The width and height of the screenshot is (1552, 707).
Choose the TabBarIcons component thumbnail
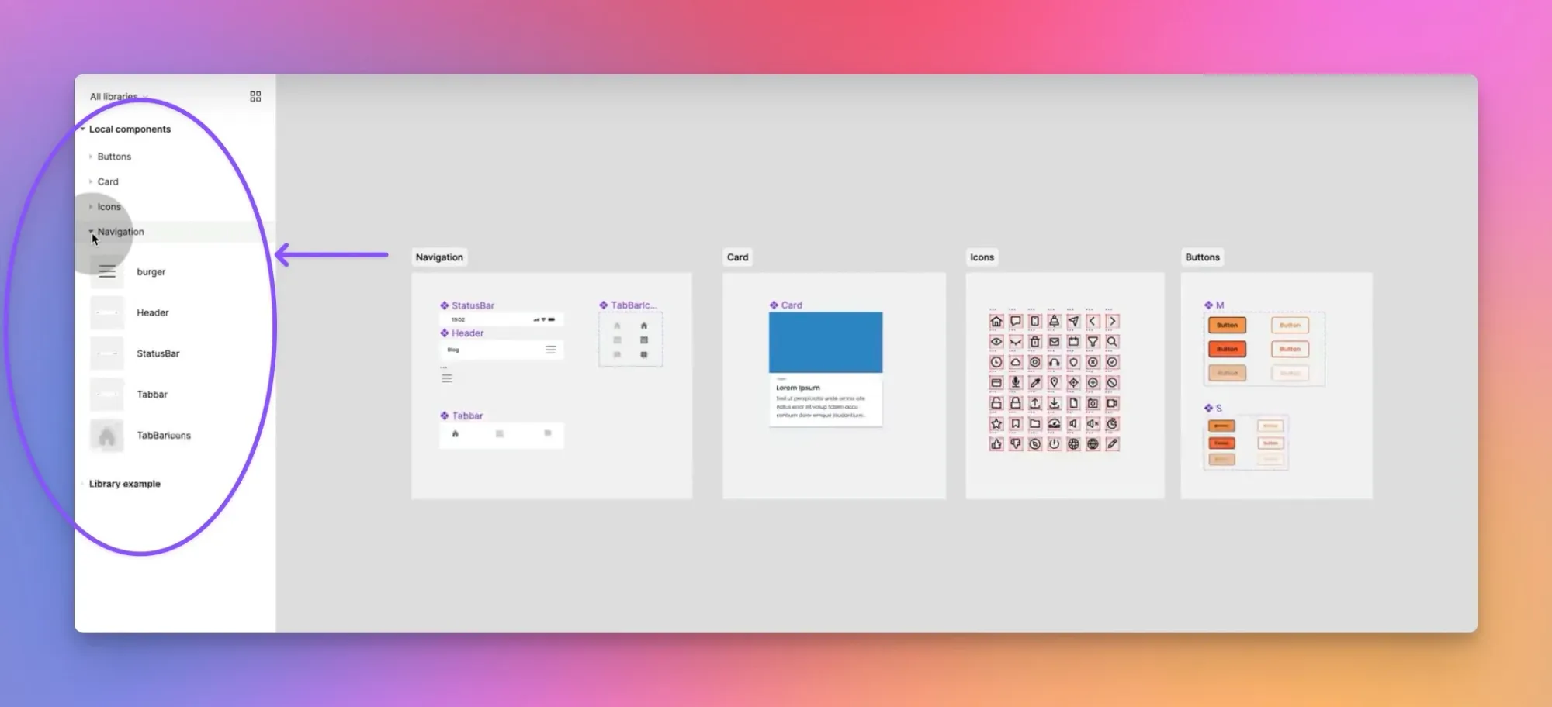(x=107, y=436)
